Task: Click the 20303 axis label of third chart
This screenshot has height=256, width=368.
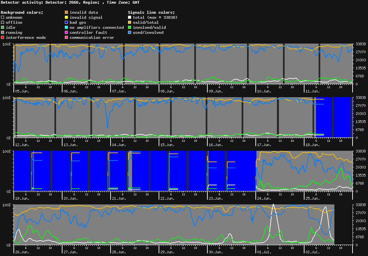Action: (361, 167)
